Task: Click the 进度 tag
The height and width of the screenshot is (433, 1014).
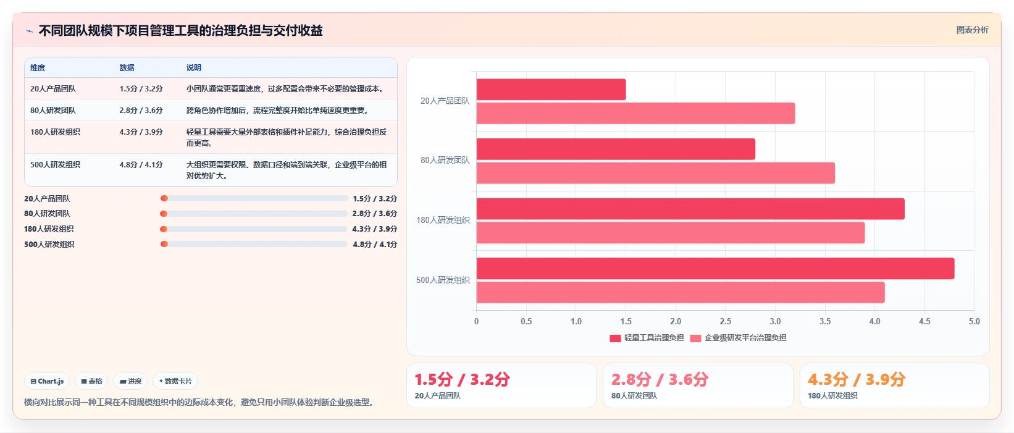Action: [x=131, y=381]
